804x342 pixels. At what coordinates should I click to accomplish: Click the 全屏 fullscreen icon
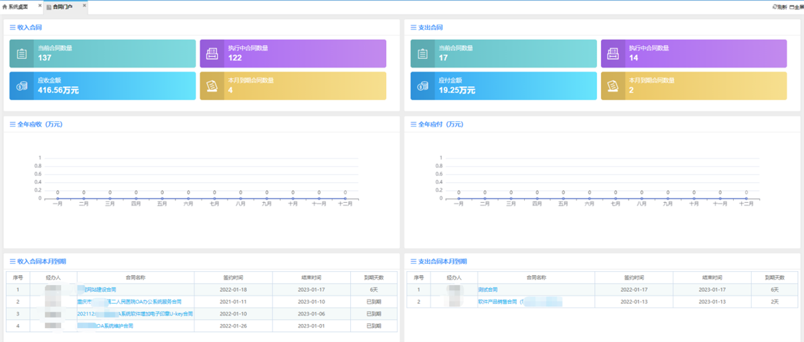point(792,7)
